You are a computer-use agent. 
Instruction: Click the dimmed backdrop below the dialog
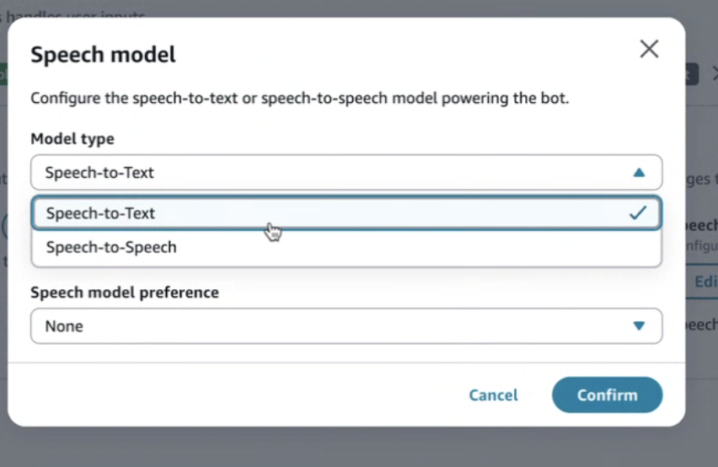pos(337,447)
